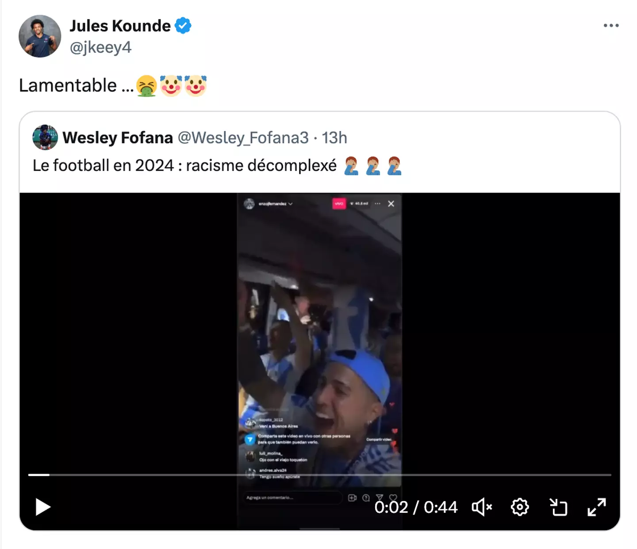Click Wesley Fofana's small avatar
This screenshot has height=549, width=637.
tap(45, 137)
